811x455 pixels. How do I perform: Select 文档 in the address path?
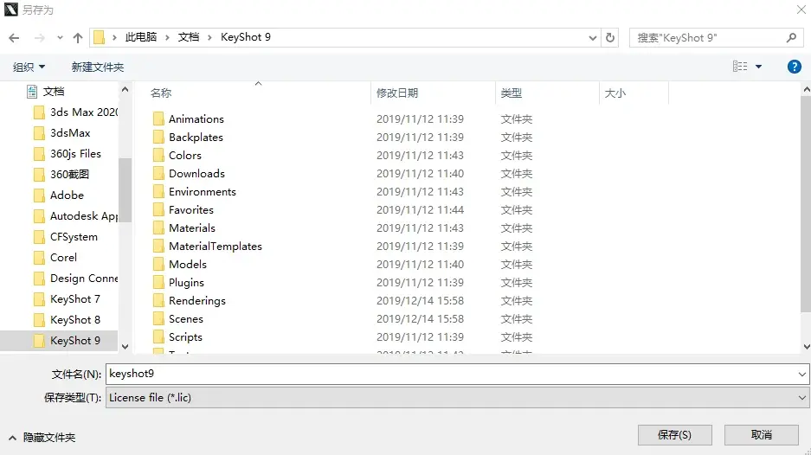pyautogui.click(x=189, y=37)
